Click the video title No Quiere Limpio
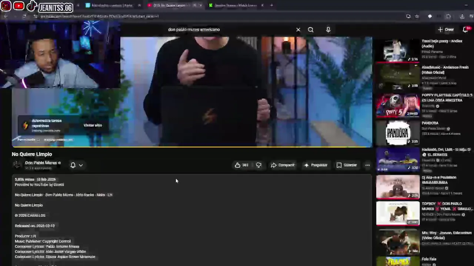The image size is (474, 266). click(x=32, y=154)
